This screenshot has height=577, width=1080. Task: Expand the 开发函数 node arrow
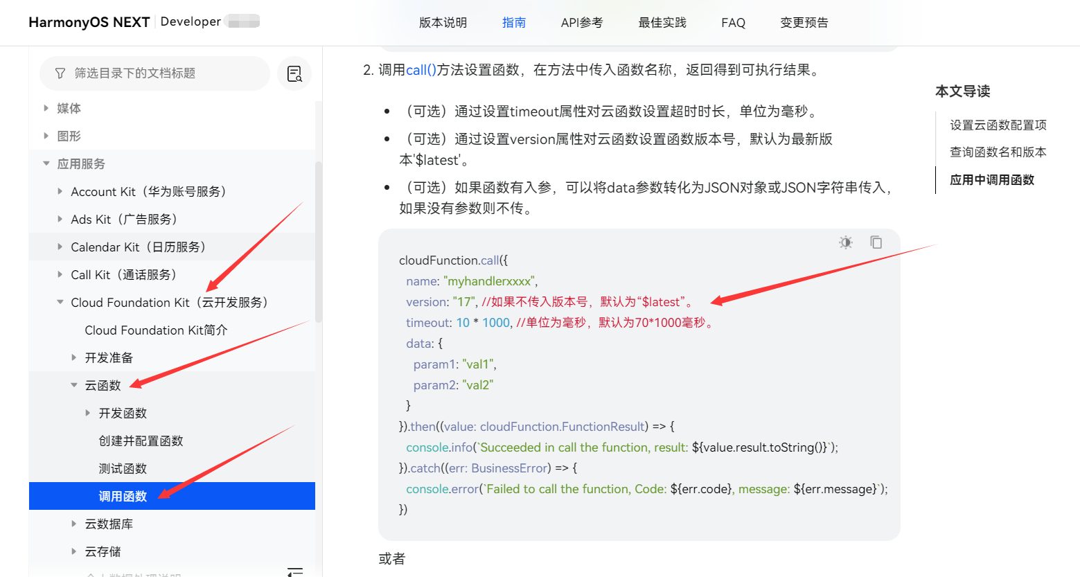(x=87, y=413)
